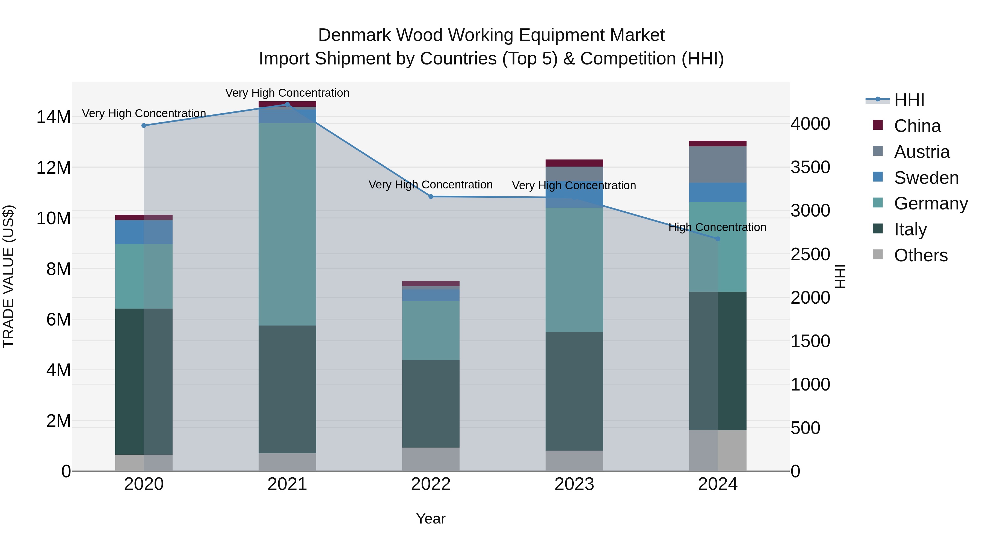
Task: Toggle the Italy legend entry
Action: click(900, 229)
